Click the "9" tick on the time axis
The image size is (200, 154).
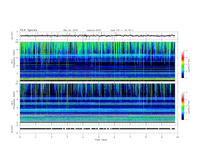[162, 137]
